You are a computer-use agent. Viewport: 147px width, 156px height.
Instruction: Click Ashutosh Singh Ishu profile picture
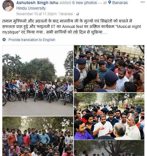tap(8, 6)
